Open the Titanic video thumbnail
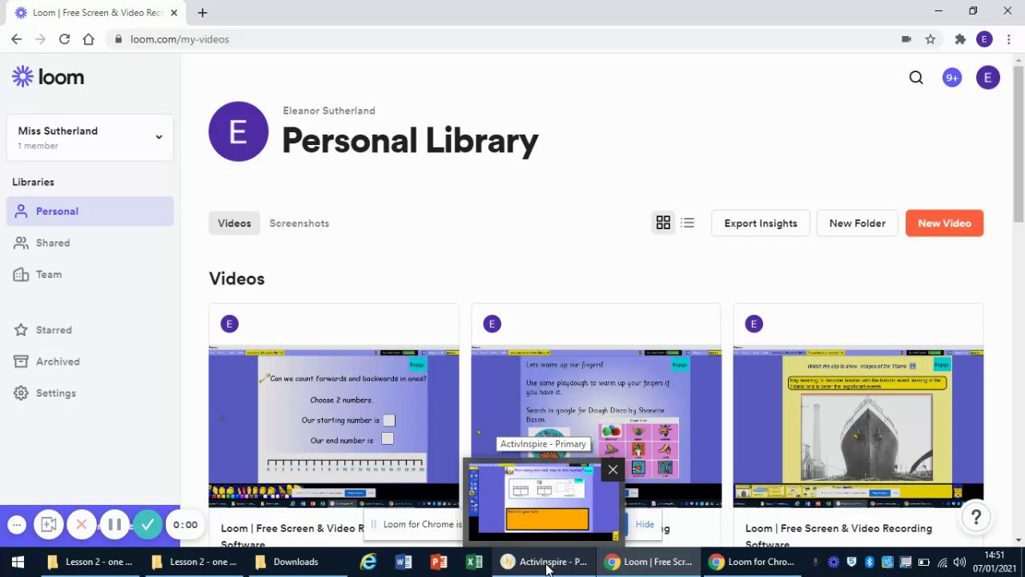Viewport: 1025px width, 577px height. [858, 426]
